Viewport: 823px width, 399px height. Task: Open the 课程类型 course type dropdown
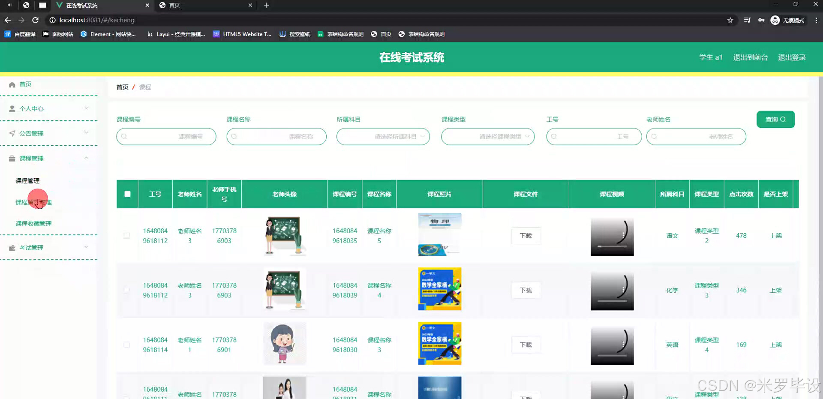tap(488, 136)
